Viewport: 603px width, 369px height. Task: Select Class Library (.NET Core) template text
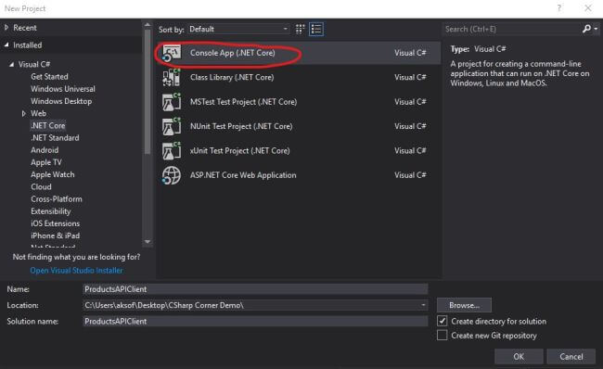(x=232, y=77)
